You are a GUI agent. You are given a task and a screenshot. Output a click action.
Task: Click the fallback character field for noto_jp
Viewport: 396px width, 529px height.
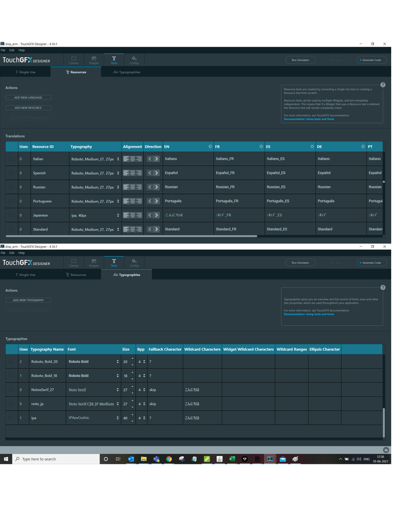tap(165, 404)
